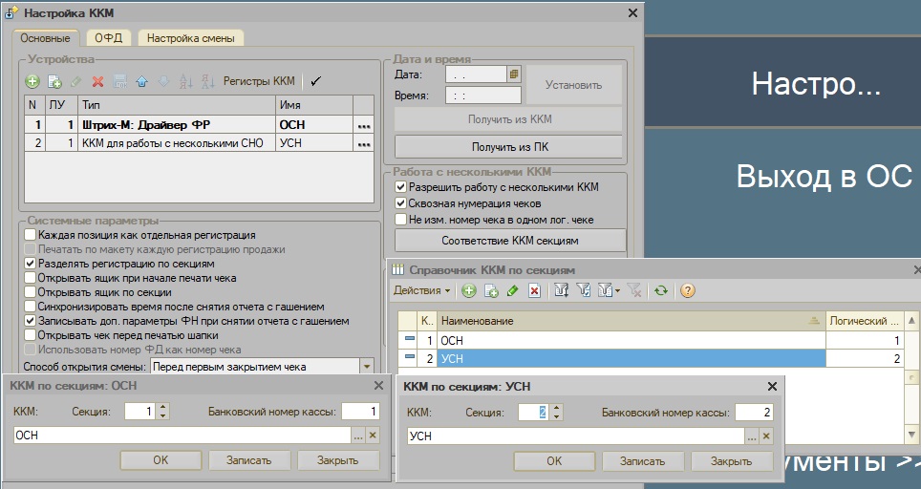Enable Каждая позиция как отдельная регистрация
The image size is (921, 489).
pyautogui.click(x=32, y=235)
